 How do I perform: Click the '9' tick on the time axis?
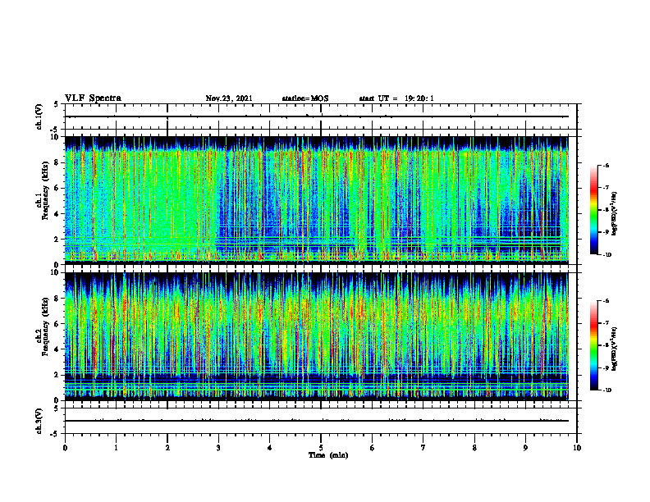(x=525, y=448)
